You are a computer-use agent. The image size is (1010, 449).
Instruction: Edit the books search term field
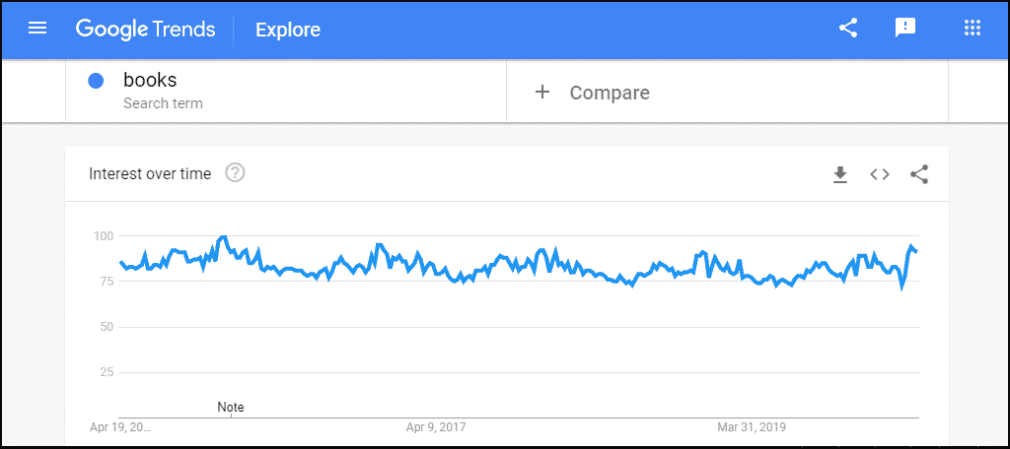286,90
